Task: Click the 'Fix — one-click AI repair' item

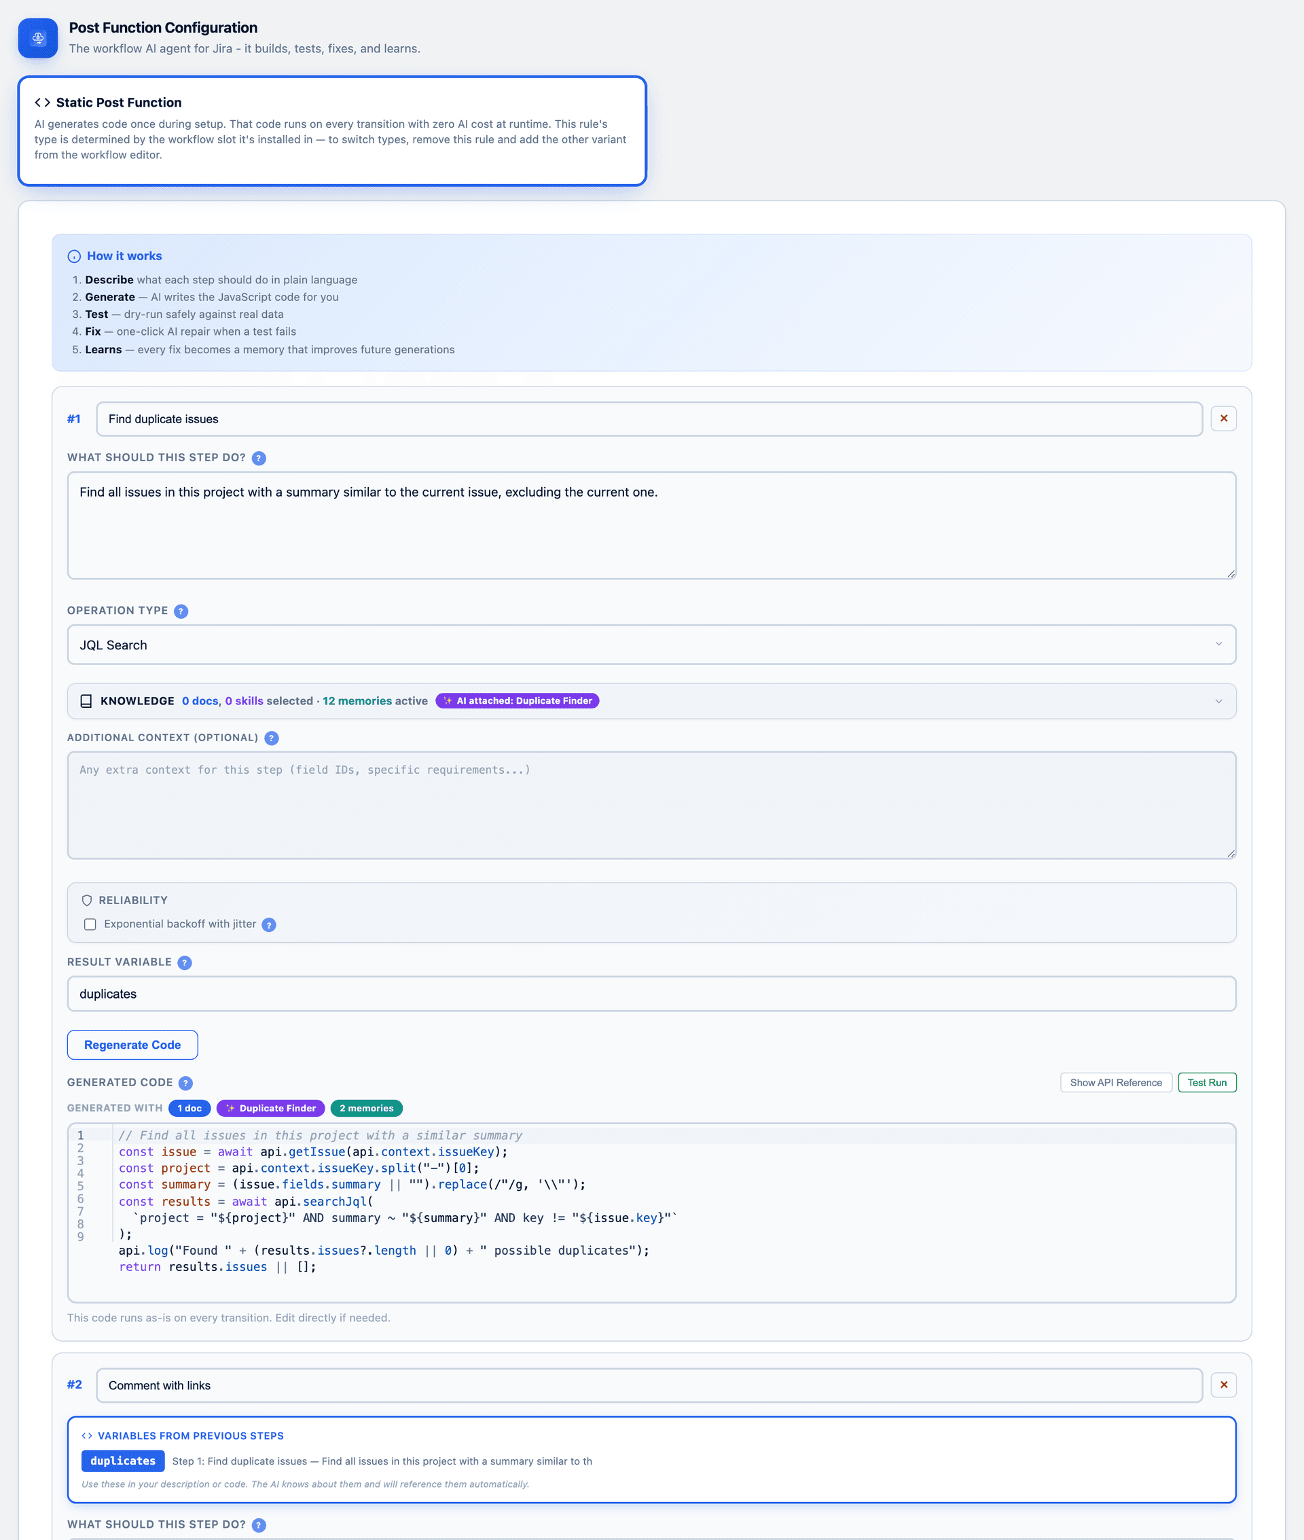Action: pyautogui.click(x=190, y=332)
